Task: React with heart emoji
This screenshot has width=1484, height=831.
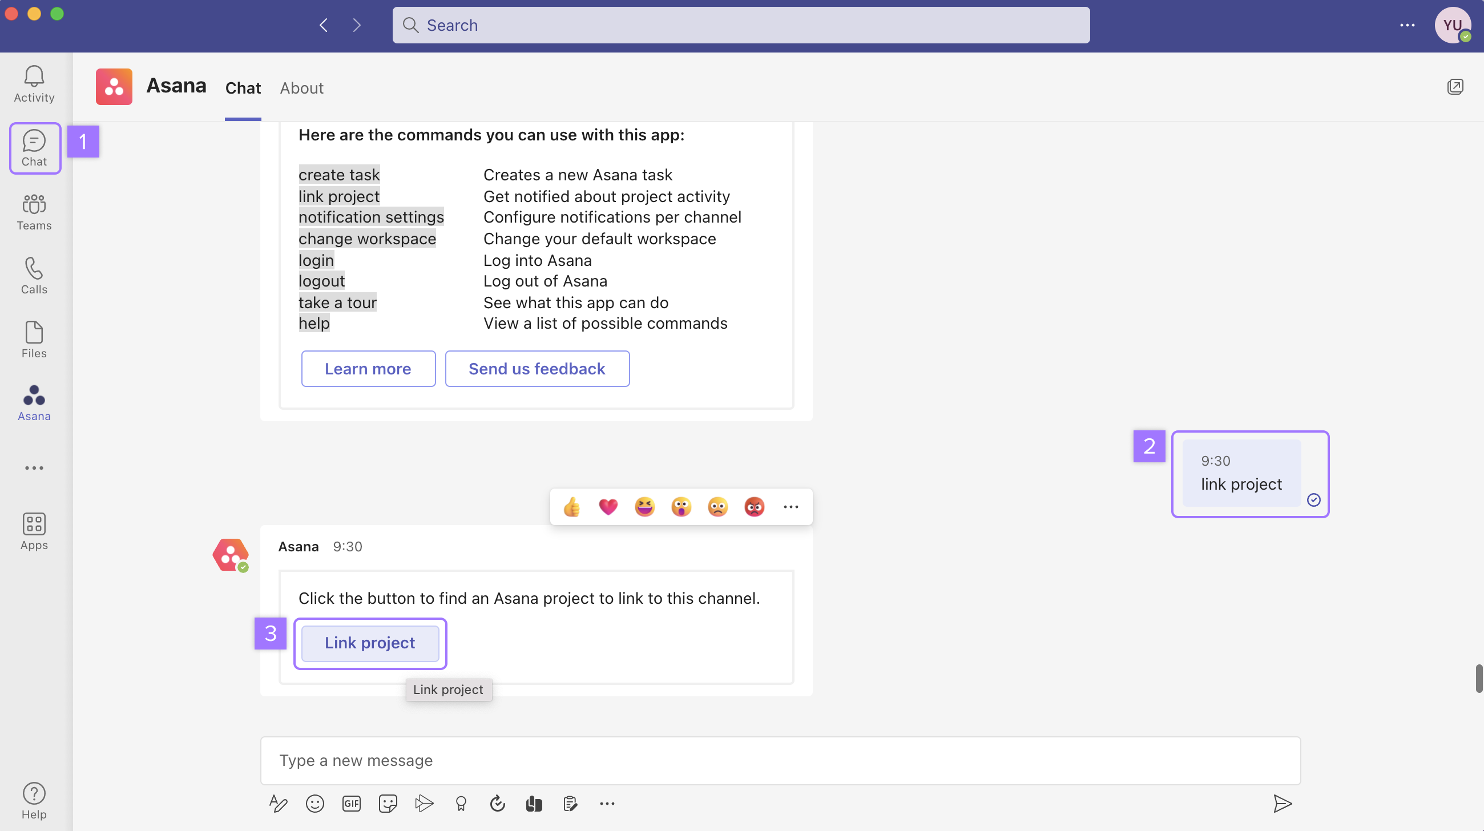Action: point(608,507)
